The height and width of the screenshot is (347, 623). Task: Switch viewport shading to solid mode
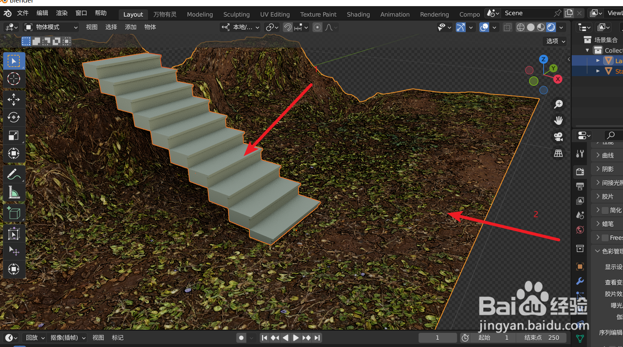531,27
